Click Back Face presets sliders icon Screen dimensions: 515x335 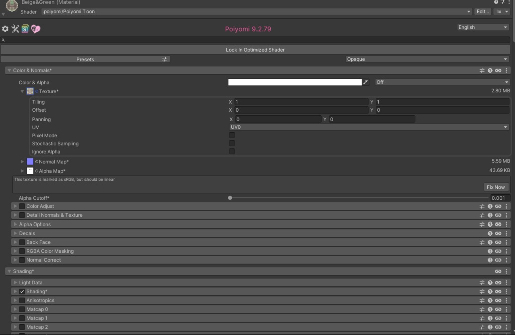pos(482,242)
